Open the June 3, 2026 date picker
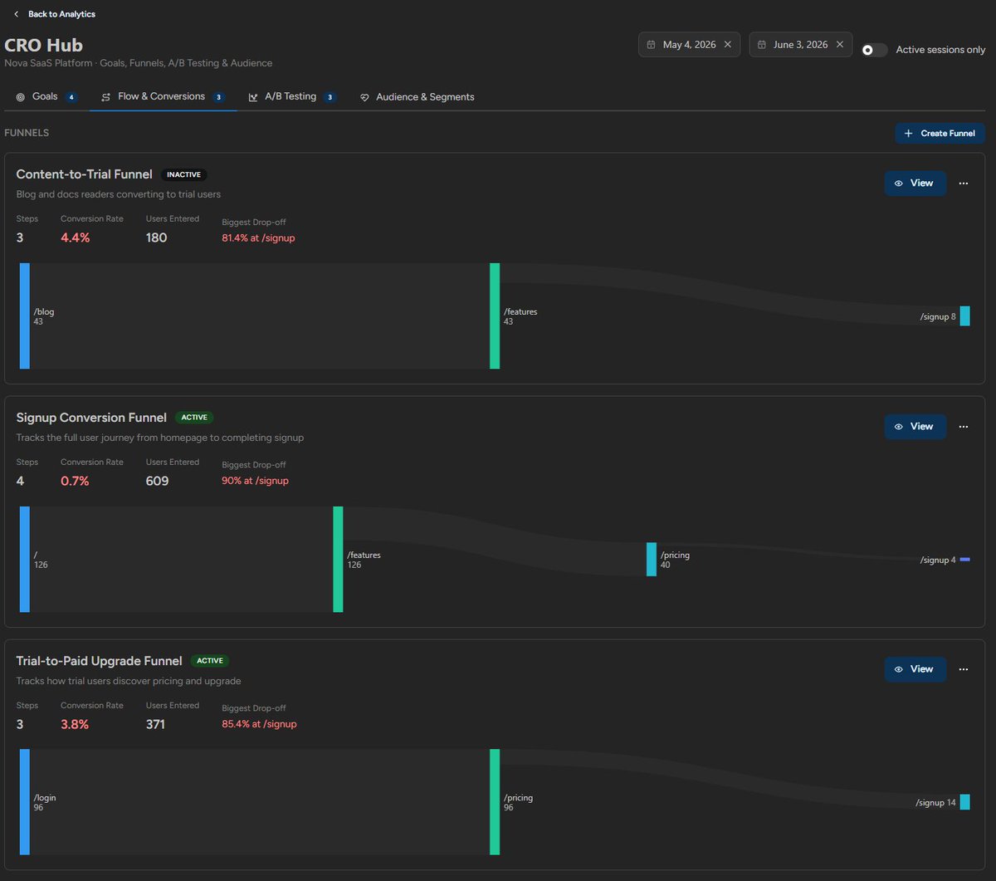Screen dimensions: 996x881 [x=800, y=45]
